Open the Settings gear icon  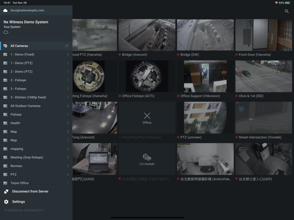point(6,202)
